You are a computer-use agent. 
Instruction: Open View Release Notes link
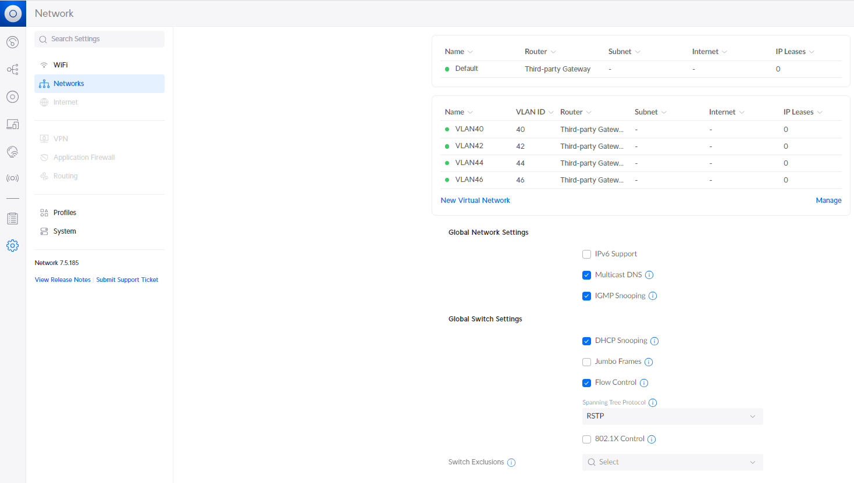click(x=63, y=280)
